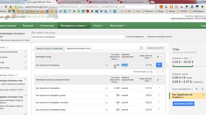The width and height of the screenshot is (206, 115).
Task: Edit keyword filters pencil icon
Action: coord(25,79)
